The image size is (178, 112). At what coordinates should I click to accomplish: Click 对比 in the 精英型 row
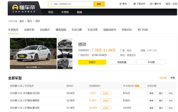pyautogui.click(x=171, y=101)
